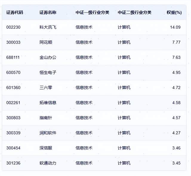Open stock name 同花顺

click(46, 42)
